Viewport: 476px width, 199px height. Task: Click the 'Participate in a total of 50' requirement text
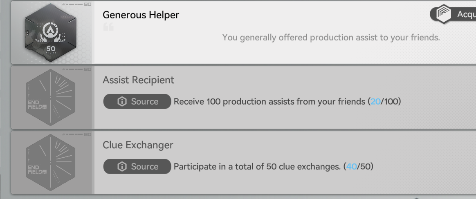click(x=258, y=167)
